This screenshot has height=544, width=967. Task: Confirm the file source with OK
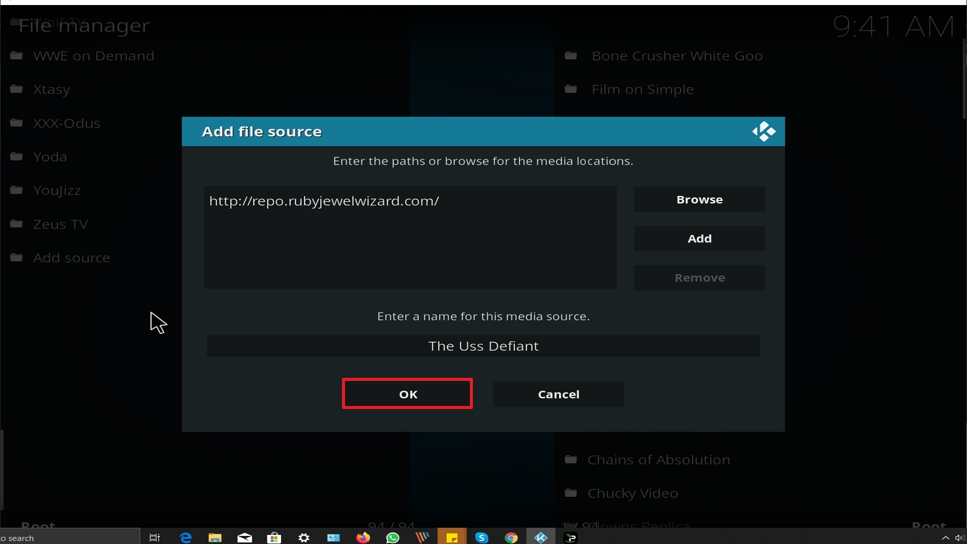[x=407, y=394]
